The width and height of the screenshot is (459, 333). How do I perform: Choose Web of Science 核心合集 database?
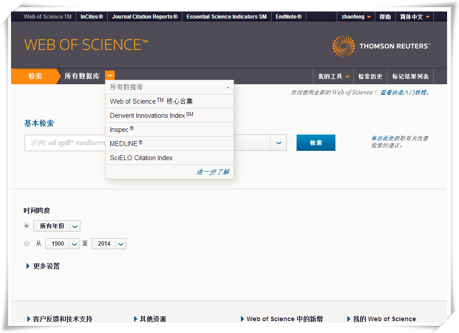pyautogui.click(x=151, y=101)
